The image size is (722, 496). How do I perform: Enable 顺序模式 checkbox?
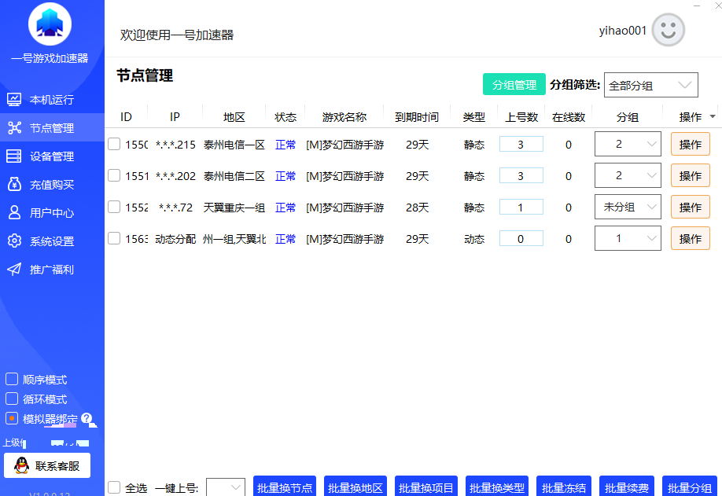pyautogui.click(x=12, y=379)
